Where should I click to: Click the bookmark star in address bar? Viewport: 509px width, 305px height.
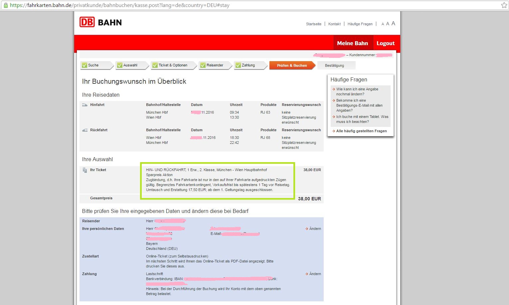pyautogui.click(x=504, y=5)
